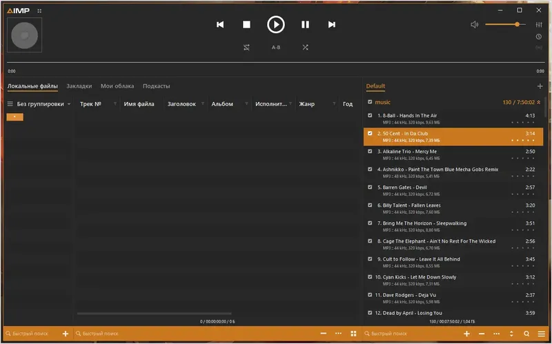Select track Dave Rodgers - Deja Vu
The height and width of the screenshot is (344, 552).
click(453, 299)
